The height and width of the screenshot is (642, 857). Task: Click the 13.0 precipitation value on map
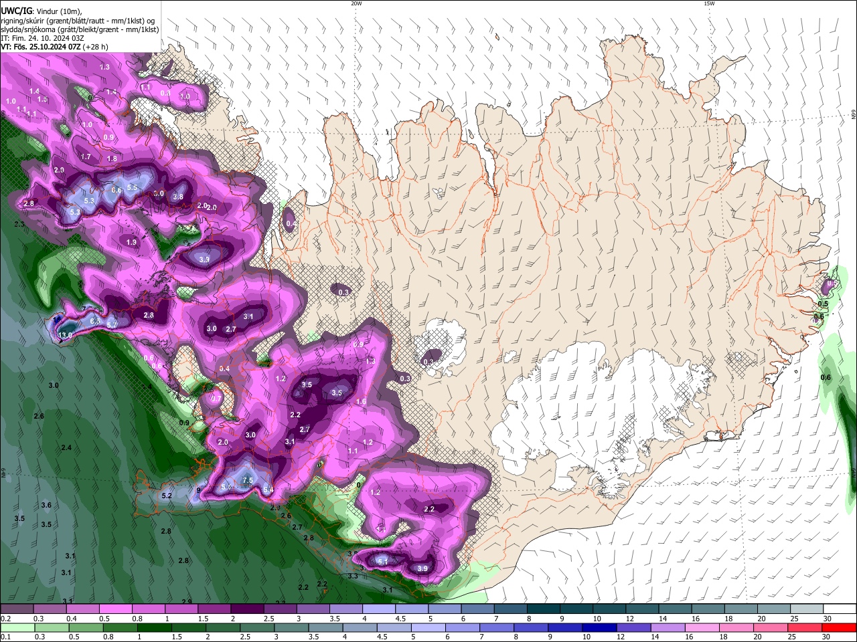[x=66, y=335]
